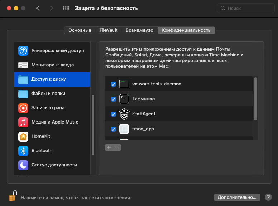
Task: Toggle StaffAgent checkbox off
Action: pos(113,114)
